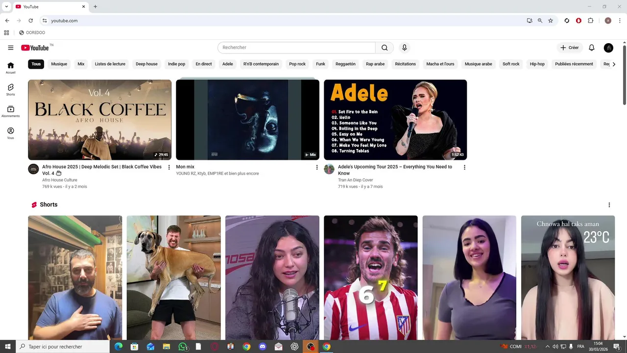The height and width of the screenshot is (353, 627).
Task: Open the Black Coffee Afro House thumbnail
Action: coord(99,120)
